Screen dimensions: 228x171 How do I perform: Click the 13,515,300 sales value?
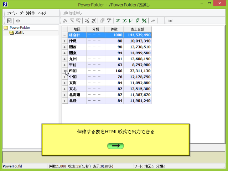138,89
